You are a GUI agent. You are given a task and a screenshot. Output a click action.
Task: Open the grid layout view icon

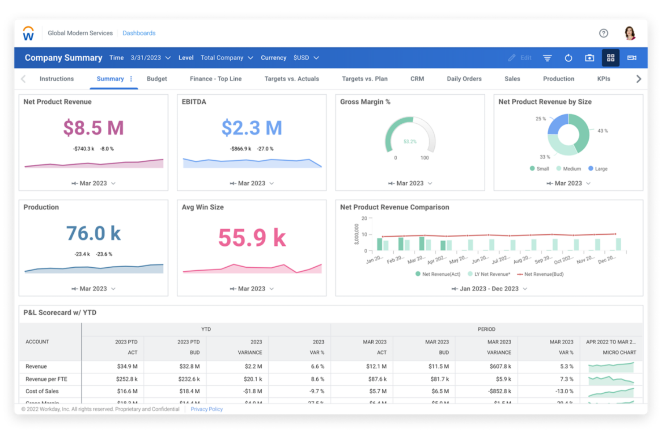(611, 58)
